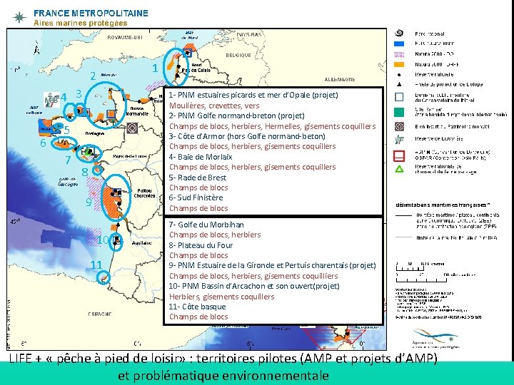Click the ESPAGNE map label
514x385 pixels.
click(x=100, y=314)
